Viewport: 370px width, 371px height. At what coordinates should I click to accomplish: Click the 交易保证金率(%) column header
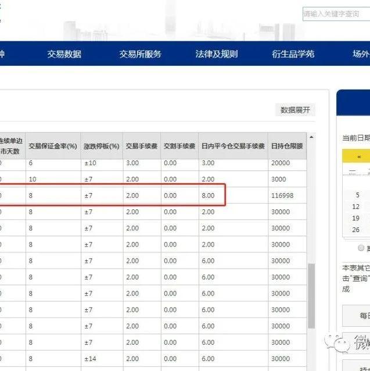[x=53, y=146]
